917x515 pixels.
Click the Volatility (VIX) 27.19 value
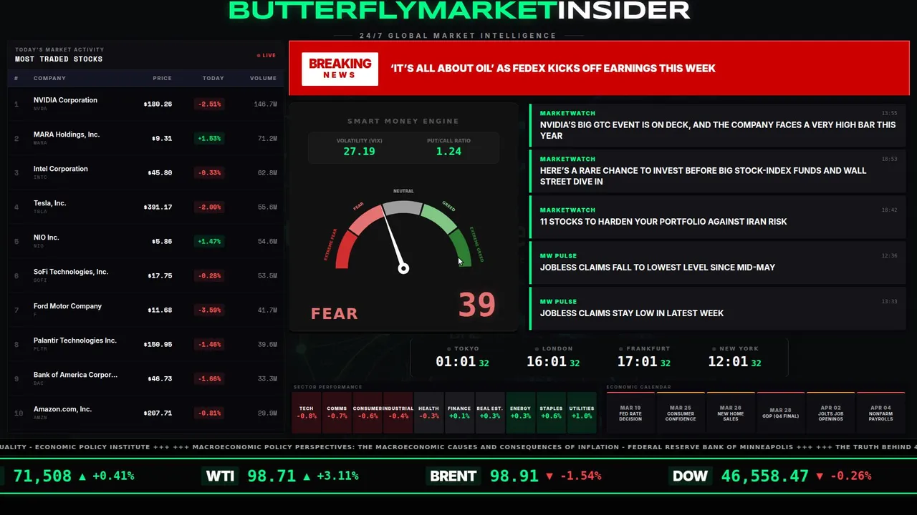click(x=359, y=152)
